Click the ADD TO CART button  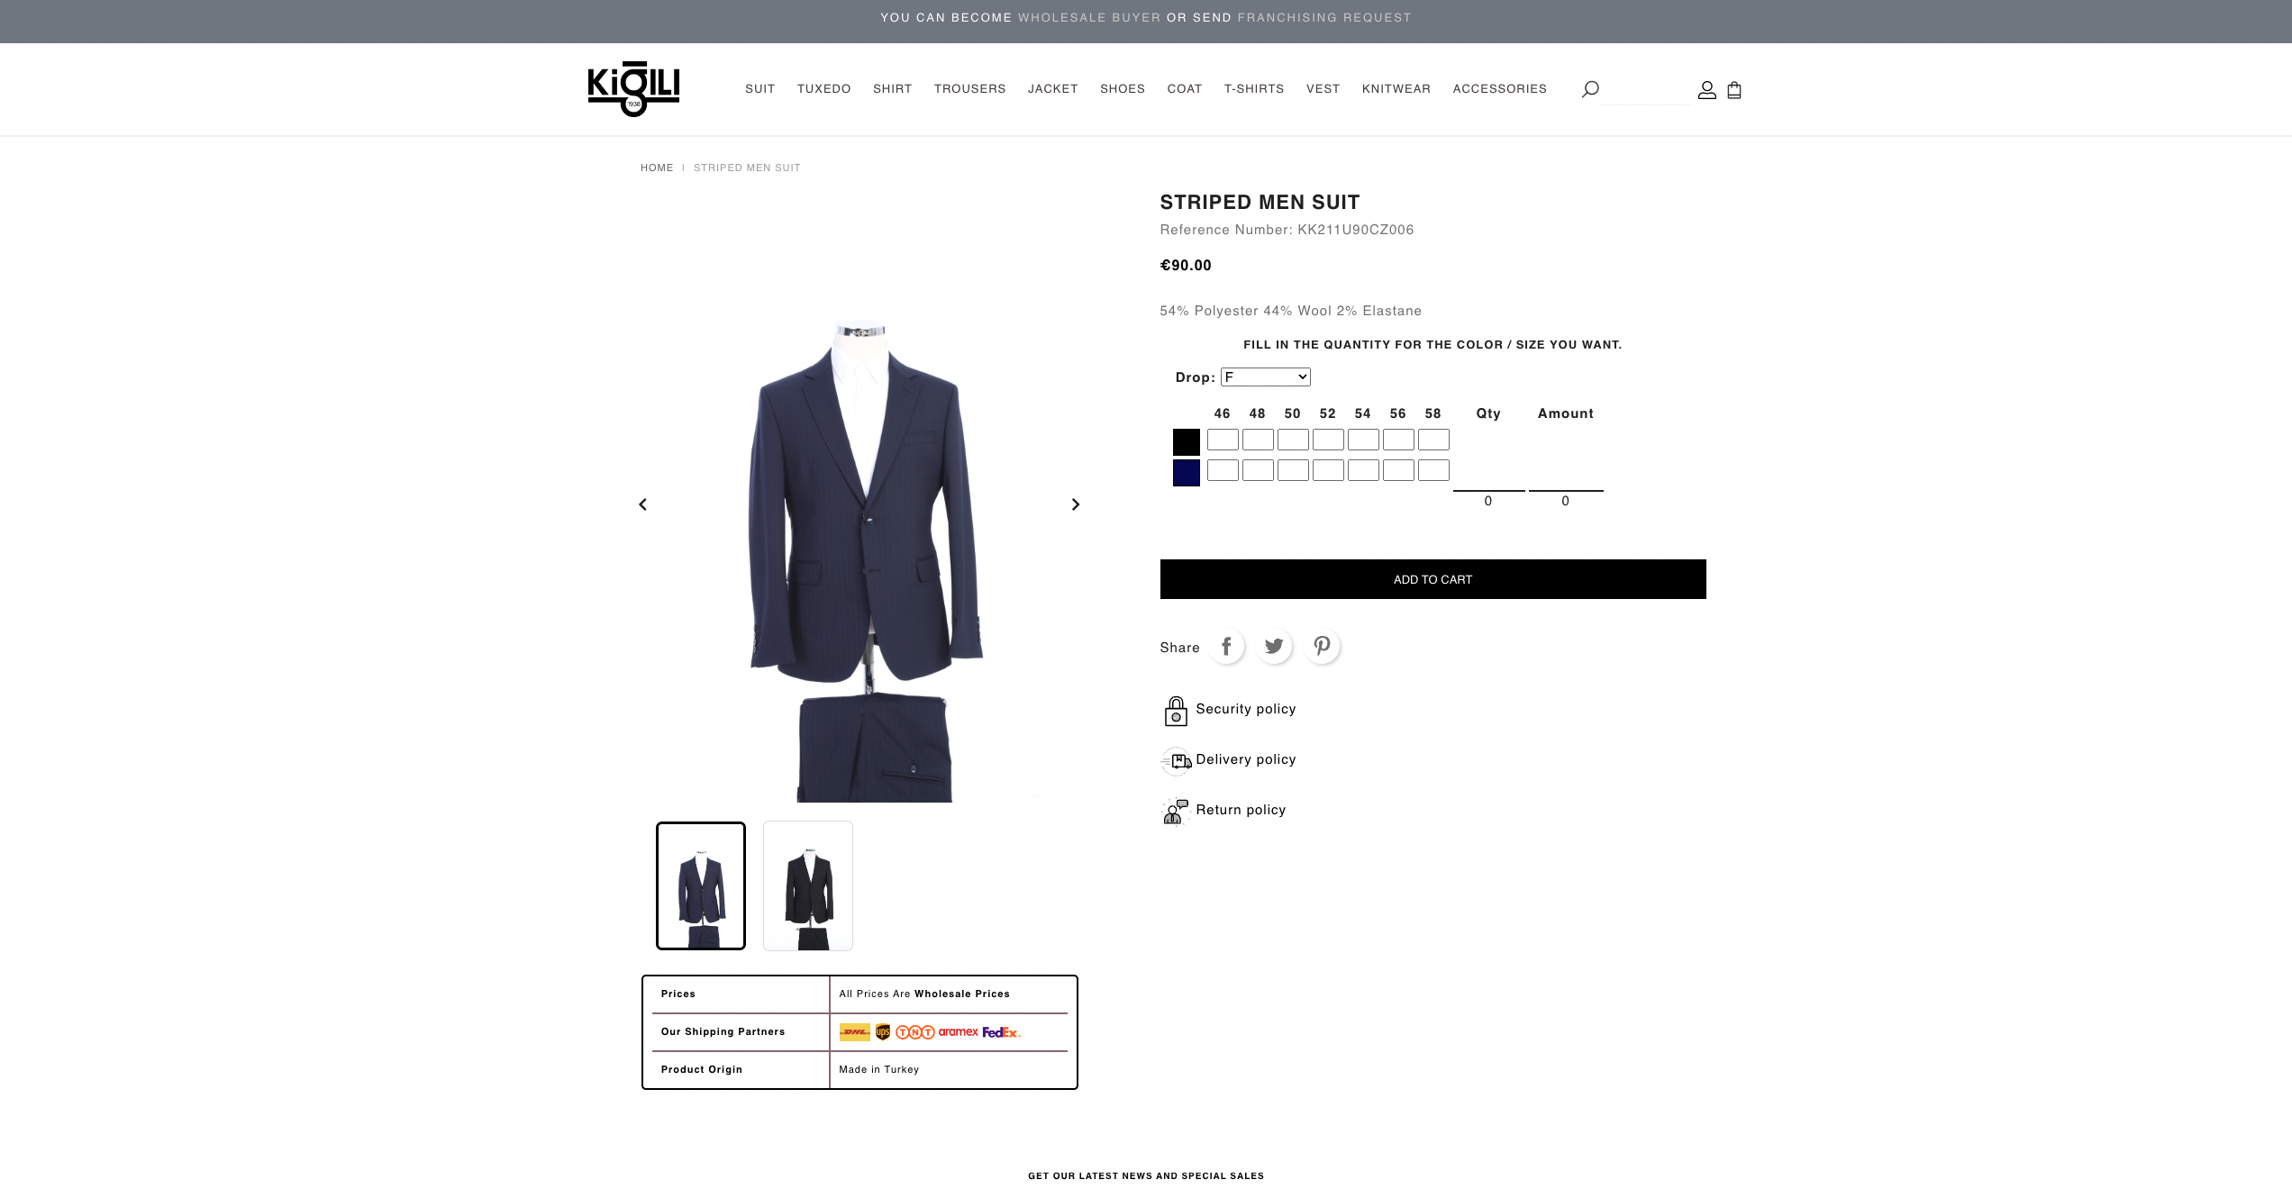point(1432,579)
